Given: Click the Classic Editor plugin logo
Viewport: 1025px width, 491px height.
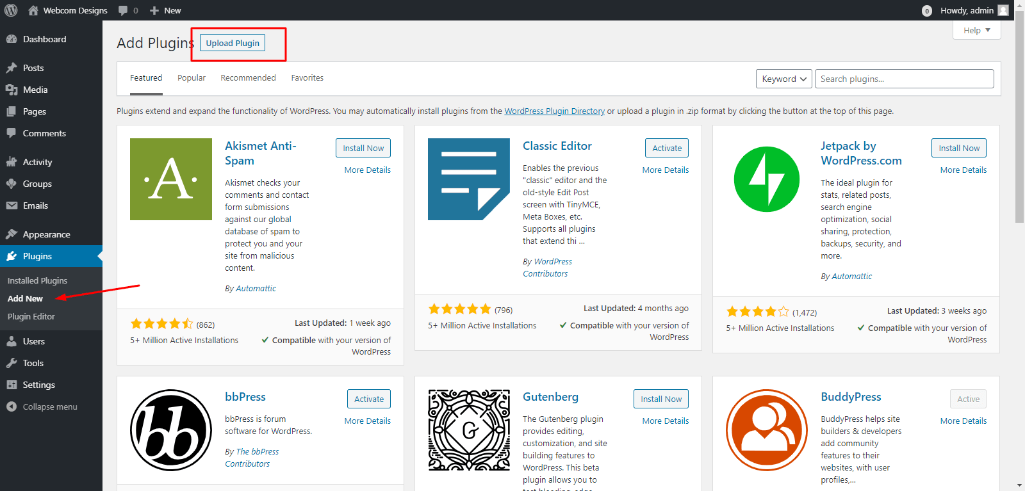Looking at the screenshot, I should (x=469, y=179).
